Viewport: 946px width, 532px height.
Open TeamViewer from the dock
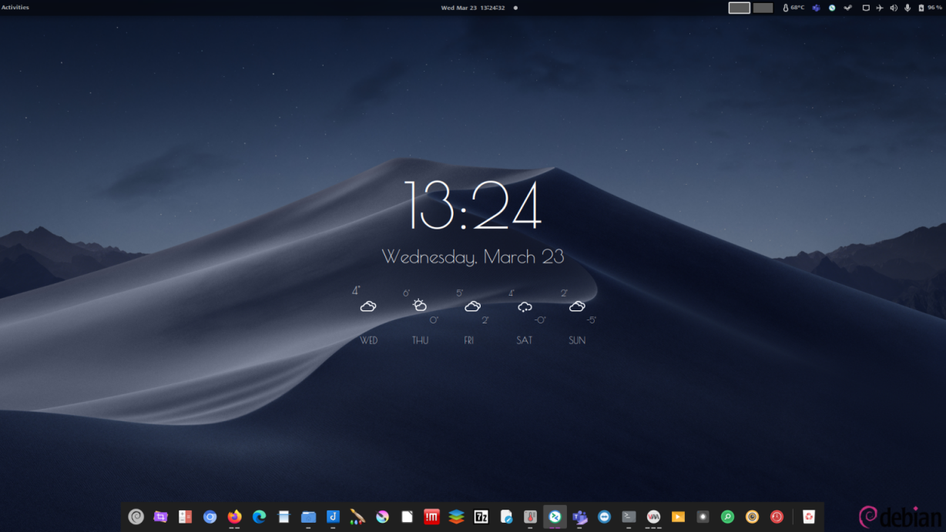(x=604, y=517)
